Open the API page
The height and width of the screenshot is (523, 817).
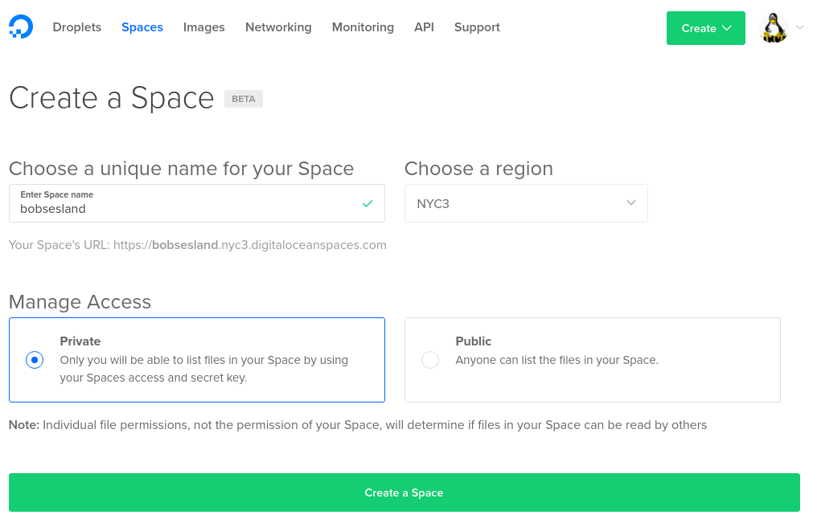coord(424,27)
